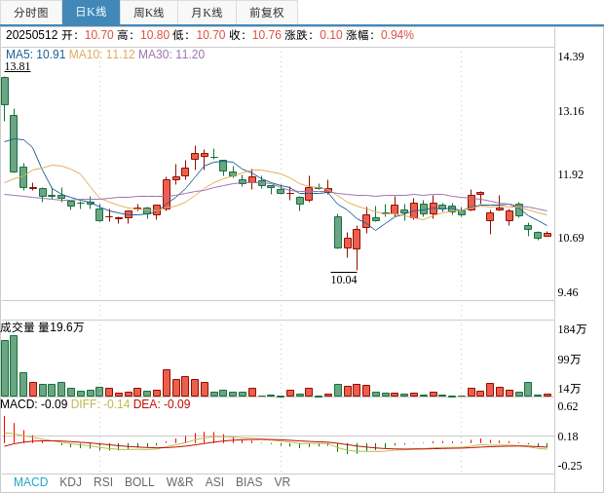Choose the W&R indicator
Viewport: 604px width, 493px height.
179,482
